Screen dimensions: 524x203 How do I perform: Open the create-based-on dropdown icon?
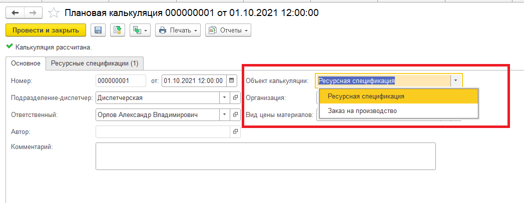(x=140, y=30)
